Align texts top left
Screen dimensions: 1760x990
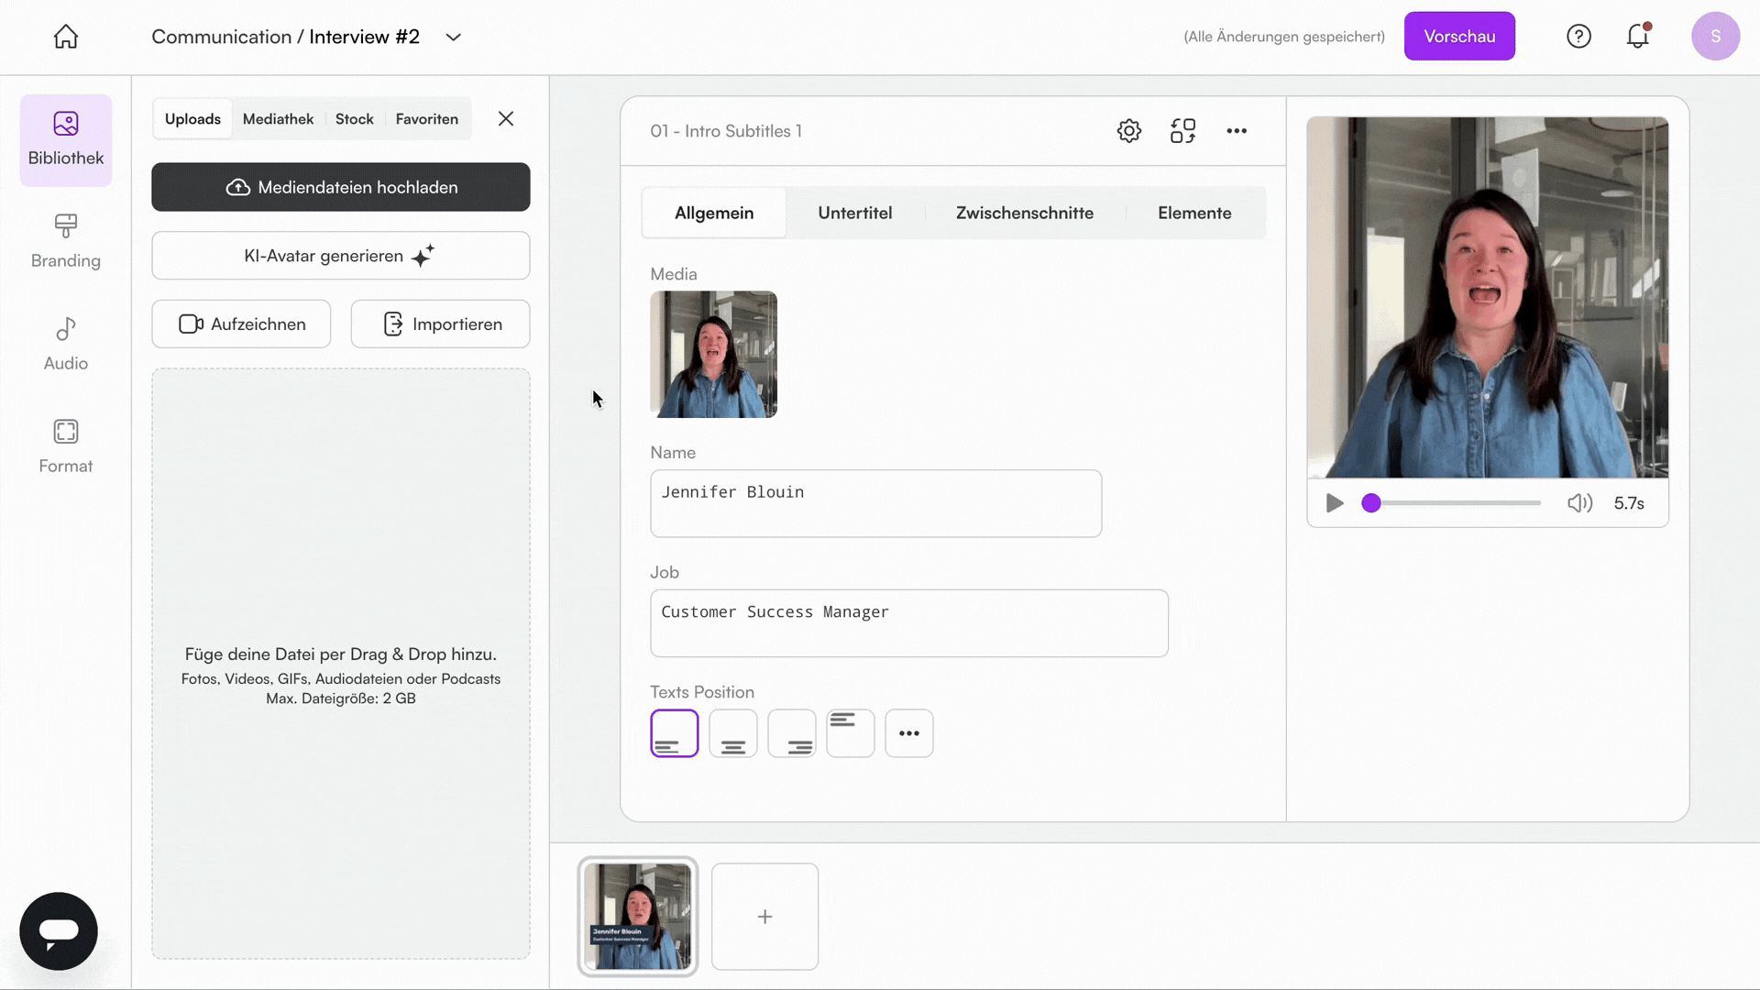(x=851, y=733)
